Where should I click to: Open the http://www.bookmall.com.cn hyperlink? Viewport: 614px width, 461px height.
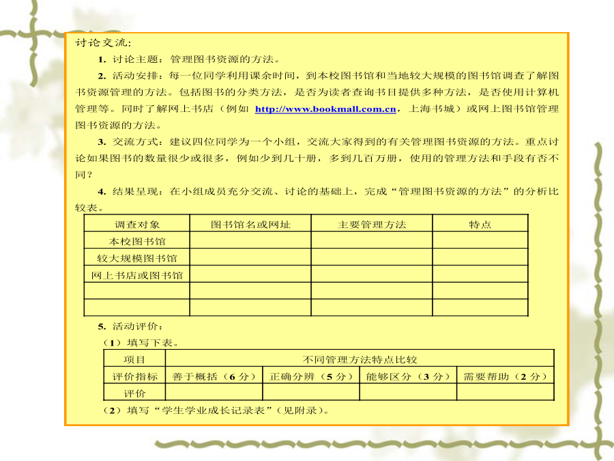pos(325,109)
